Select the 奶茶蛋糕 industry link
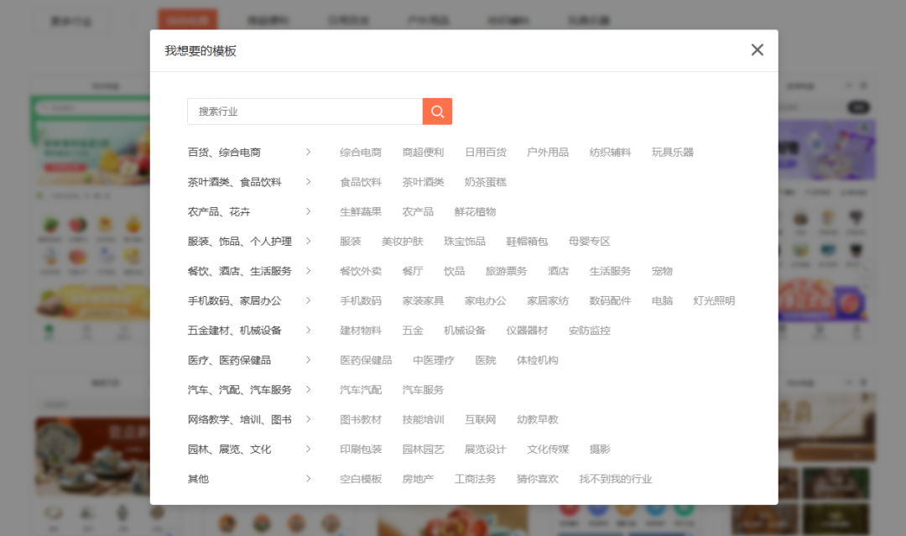Image resolution: width=906 pixels, height=536 pixels. coord(486,182)
